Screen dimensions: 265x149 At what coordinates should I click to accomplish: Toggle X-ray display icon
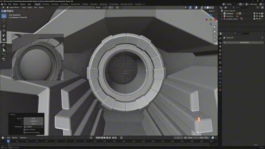(x=202, y=7)
